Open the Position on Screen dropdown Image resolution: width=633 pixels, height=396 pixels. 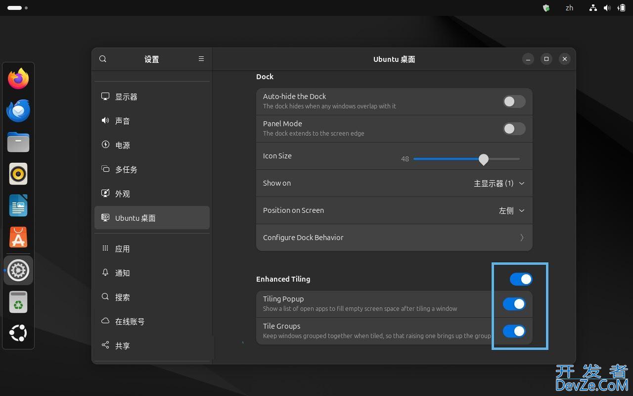pos(512,210)
